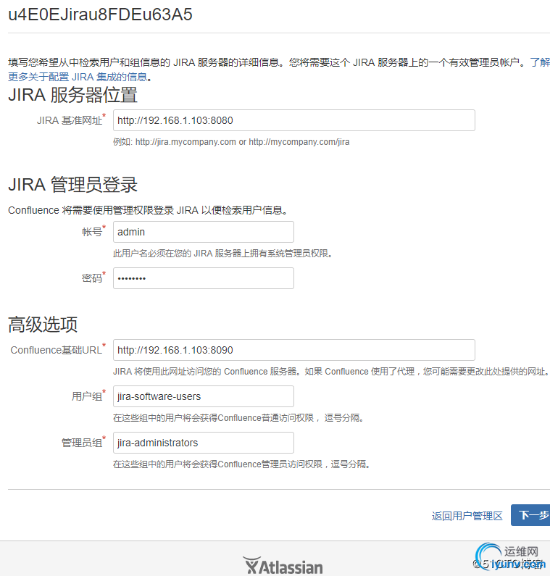Click the hint about Confluence proxy URL
Screen dimensions: 550x576
click(x=331, y=372)
